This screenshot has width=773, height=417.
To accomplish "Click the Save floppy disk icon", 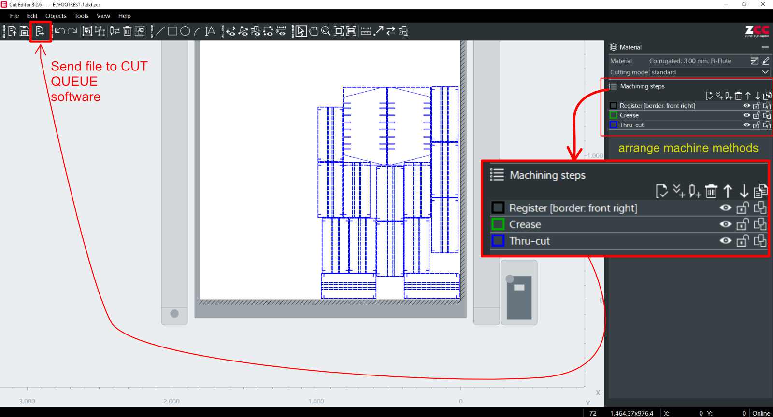I will (x=24, y=31).
